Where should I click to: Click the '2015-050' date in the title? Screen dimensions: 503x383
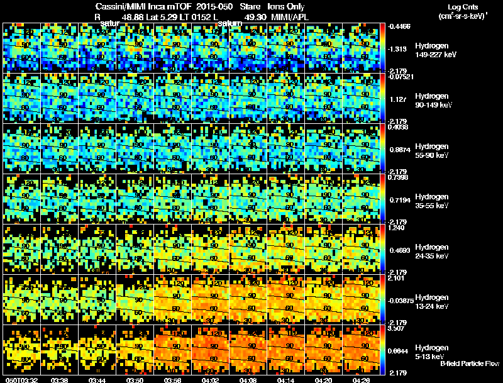tap(215, 7)
